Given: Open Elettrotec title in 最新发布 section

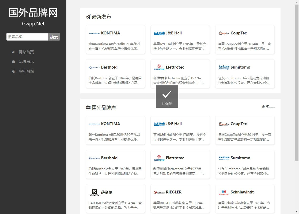Looking at the screenshot, I should (175, 67).
